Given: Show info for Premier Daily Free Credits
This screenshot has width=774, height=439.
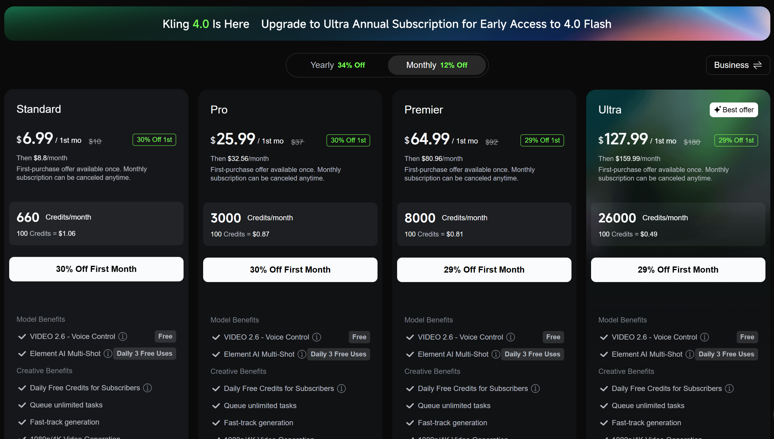Looking at the screenshot, I should click(535, 389).
